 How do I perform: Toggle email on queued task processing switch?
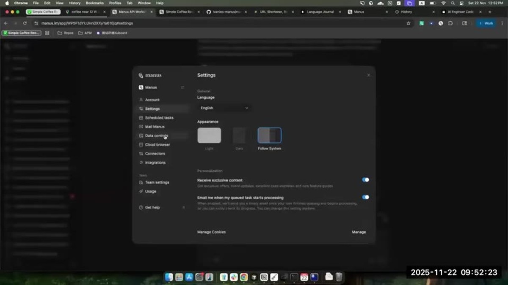click(365, 197)
